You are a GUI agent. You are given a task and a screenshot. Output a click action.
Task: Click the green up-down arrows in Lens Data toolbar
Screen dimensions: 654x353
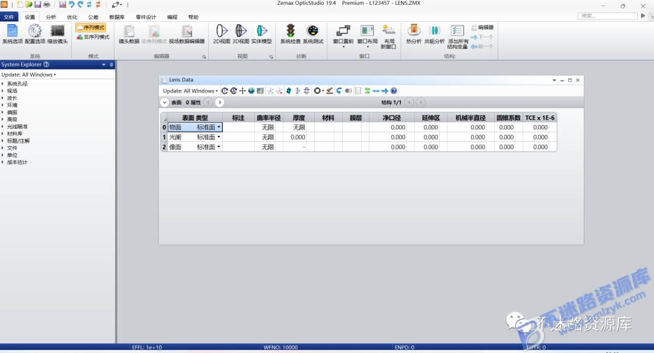368,91
